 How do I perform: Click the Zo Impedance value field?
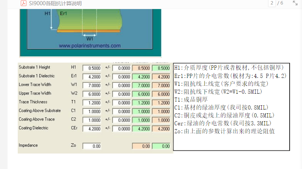92,146
